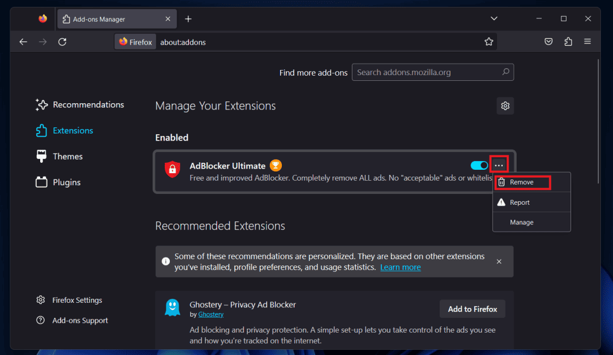This screenshot has height=355, width=613.
Task: Click the Search addons.mozilla.org field
Action: 428,72
